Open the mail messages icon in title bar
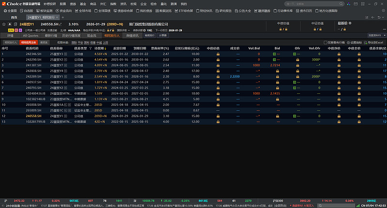 (356, 4)
